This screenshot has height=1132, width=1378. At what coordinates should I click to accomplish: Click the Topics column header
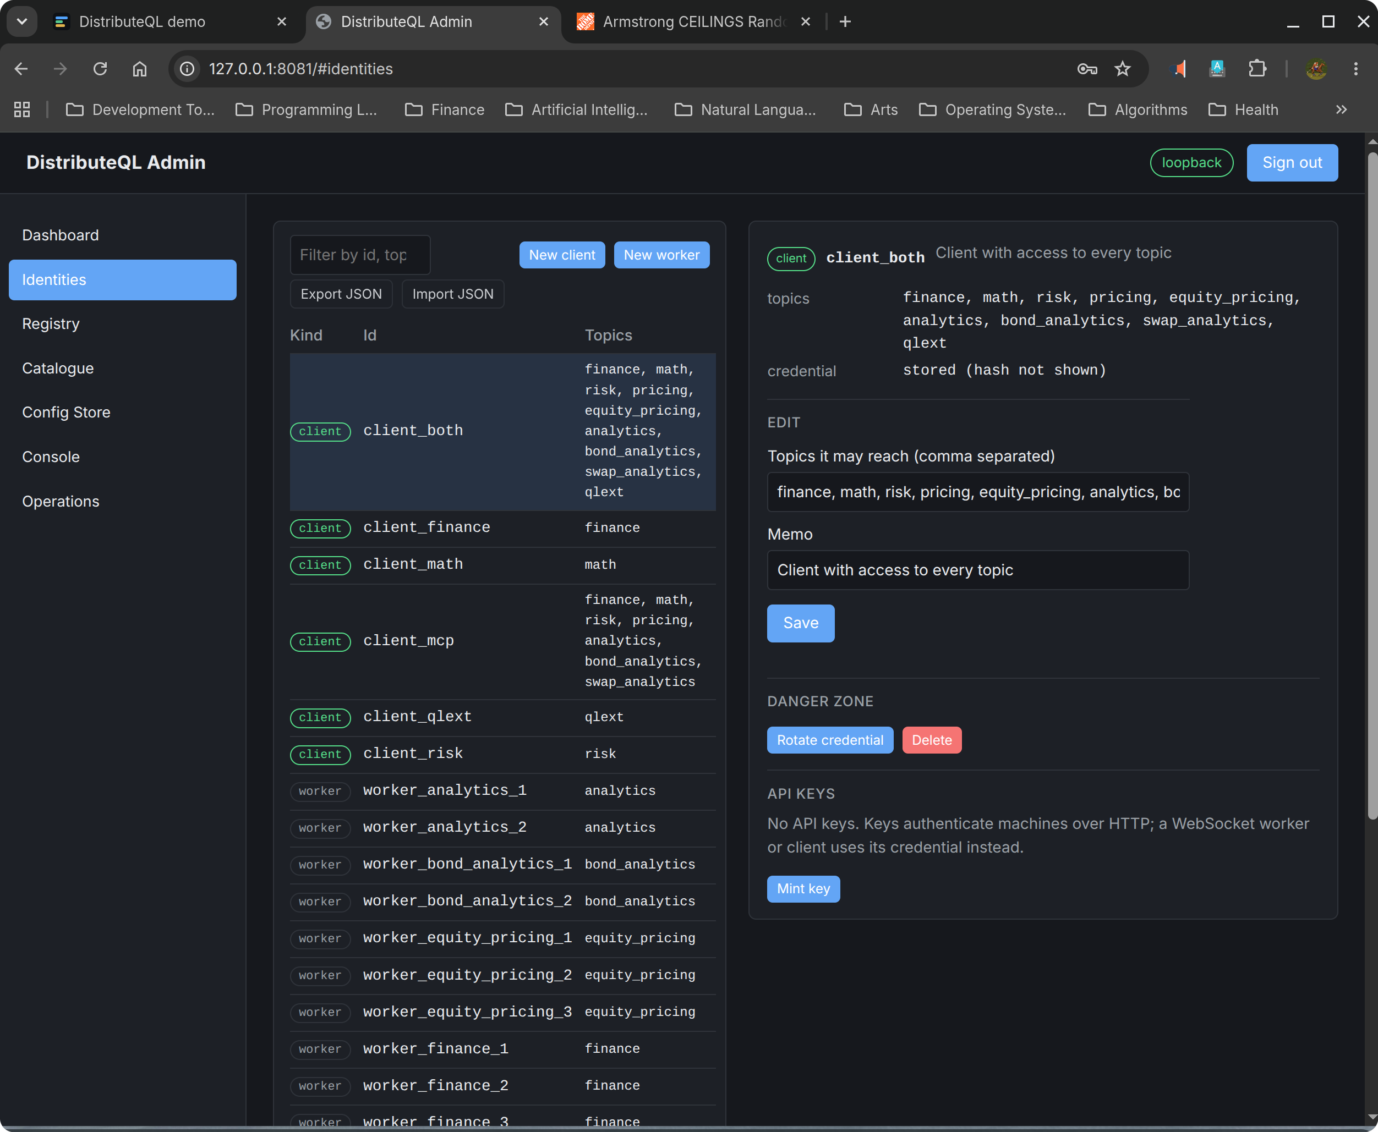click(608, 335)
